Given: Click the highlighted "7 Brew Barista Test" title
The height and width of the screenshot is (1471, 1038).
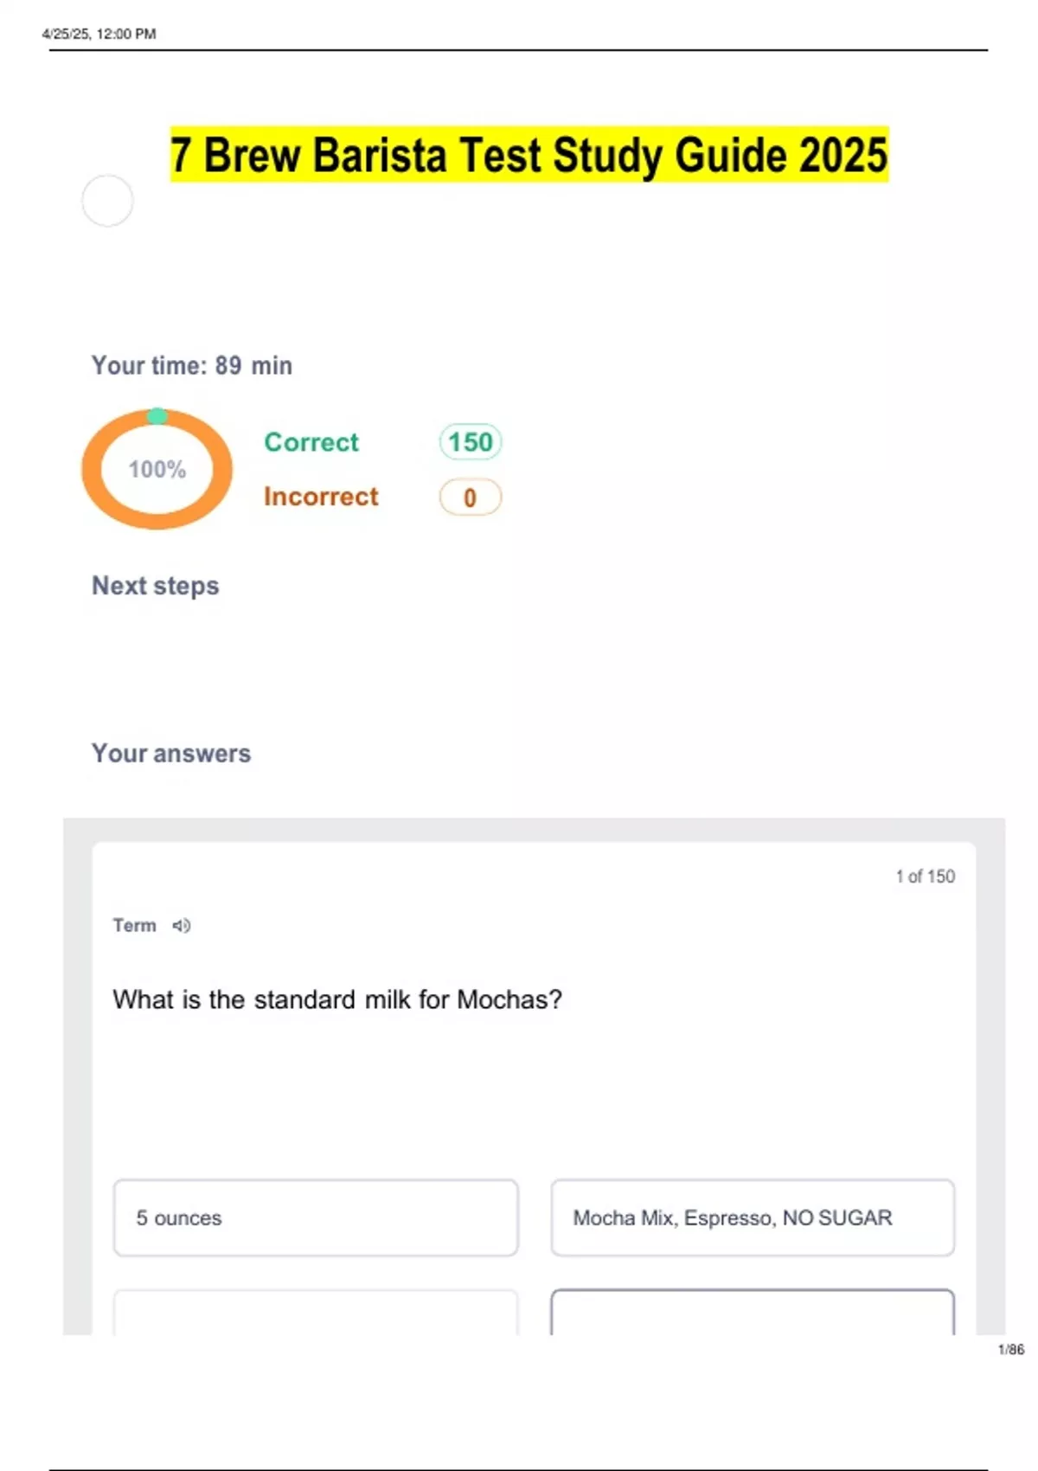Looking at the screenshot, I should point(529,155).
